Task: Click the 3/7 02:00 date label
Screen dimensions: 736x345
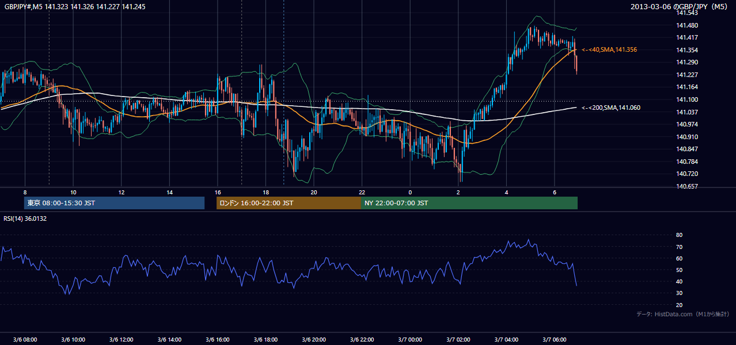Action: 458,340
